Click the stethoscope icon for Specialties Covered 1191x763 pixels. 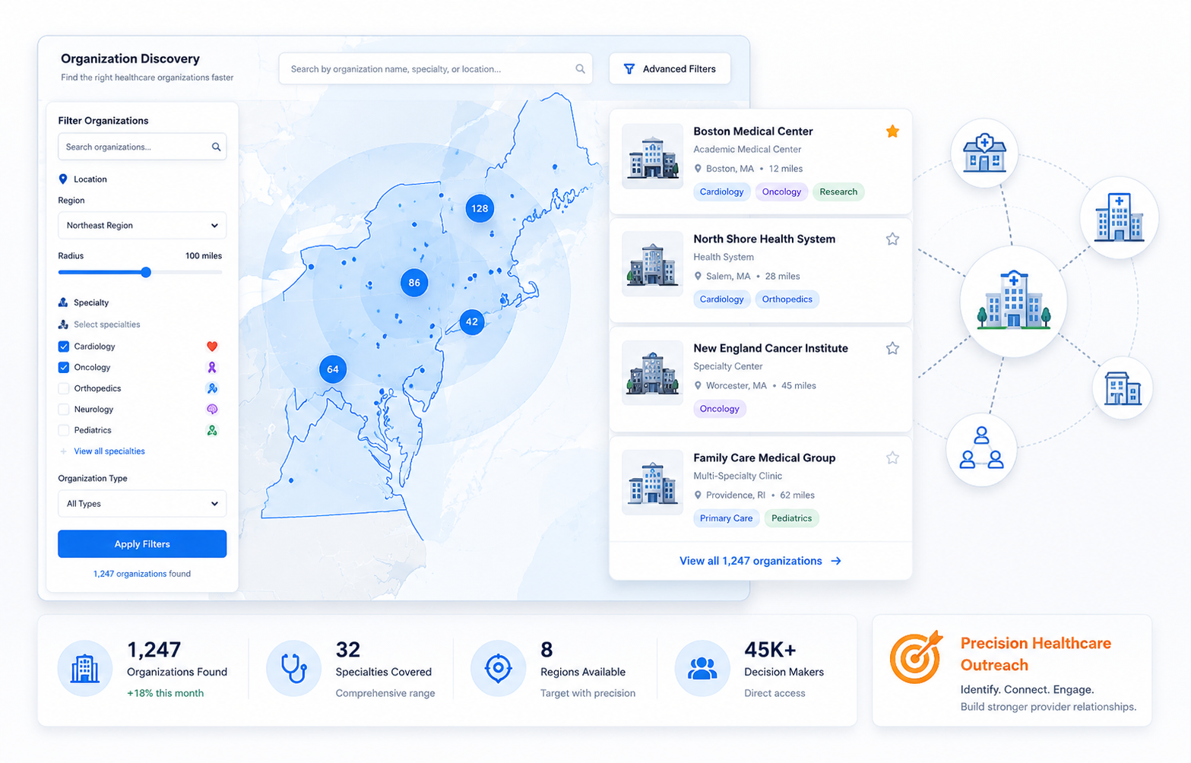[293, 669]
